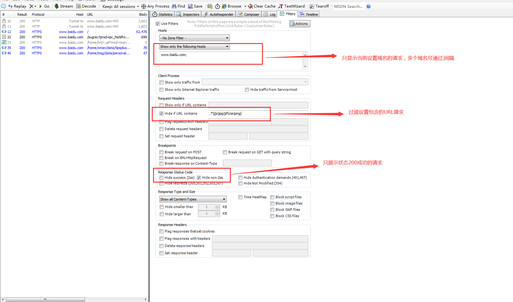This screenshot has width=513, height=302.
Task: Click the comment speech-bubble toolbar icon
Action: (3, 6)
